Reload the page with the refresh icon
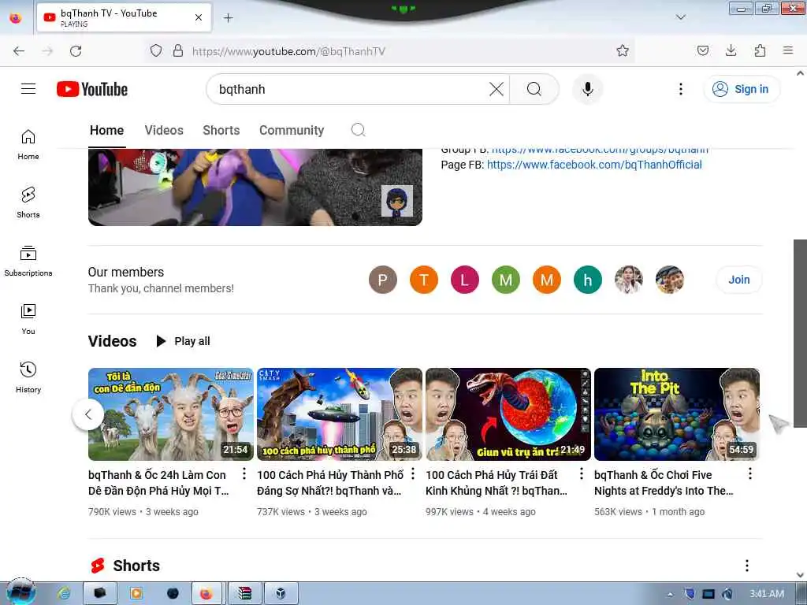Screen dimensions: 807x605 click(76, 51)
